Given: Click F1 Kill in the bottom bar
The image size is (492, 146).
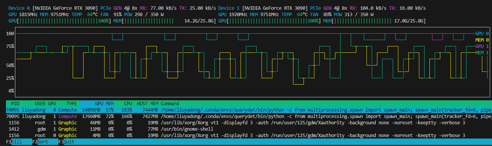Looking at the screenshot, I should (14, 142).
